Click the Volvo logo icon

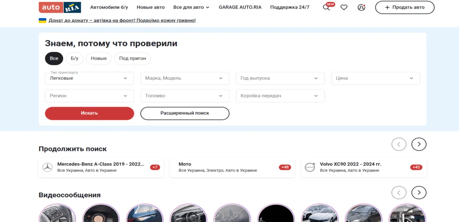(x=310, y=167)
